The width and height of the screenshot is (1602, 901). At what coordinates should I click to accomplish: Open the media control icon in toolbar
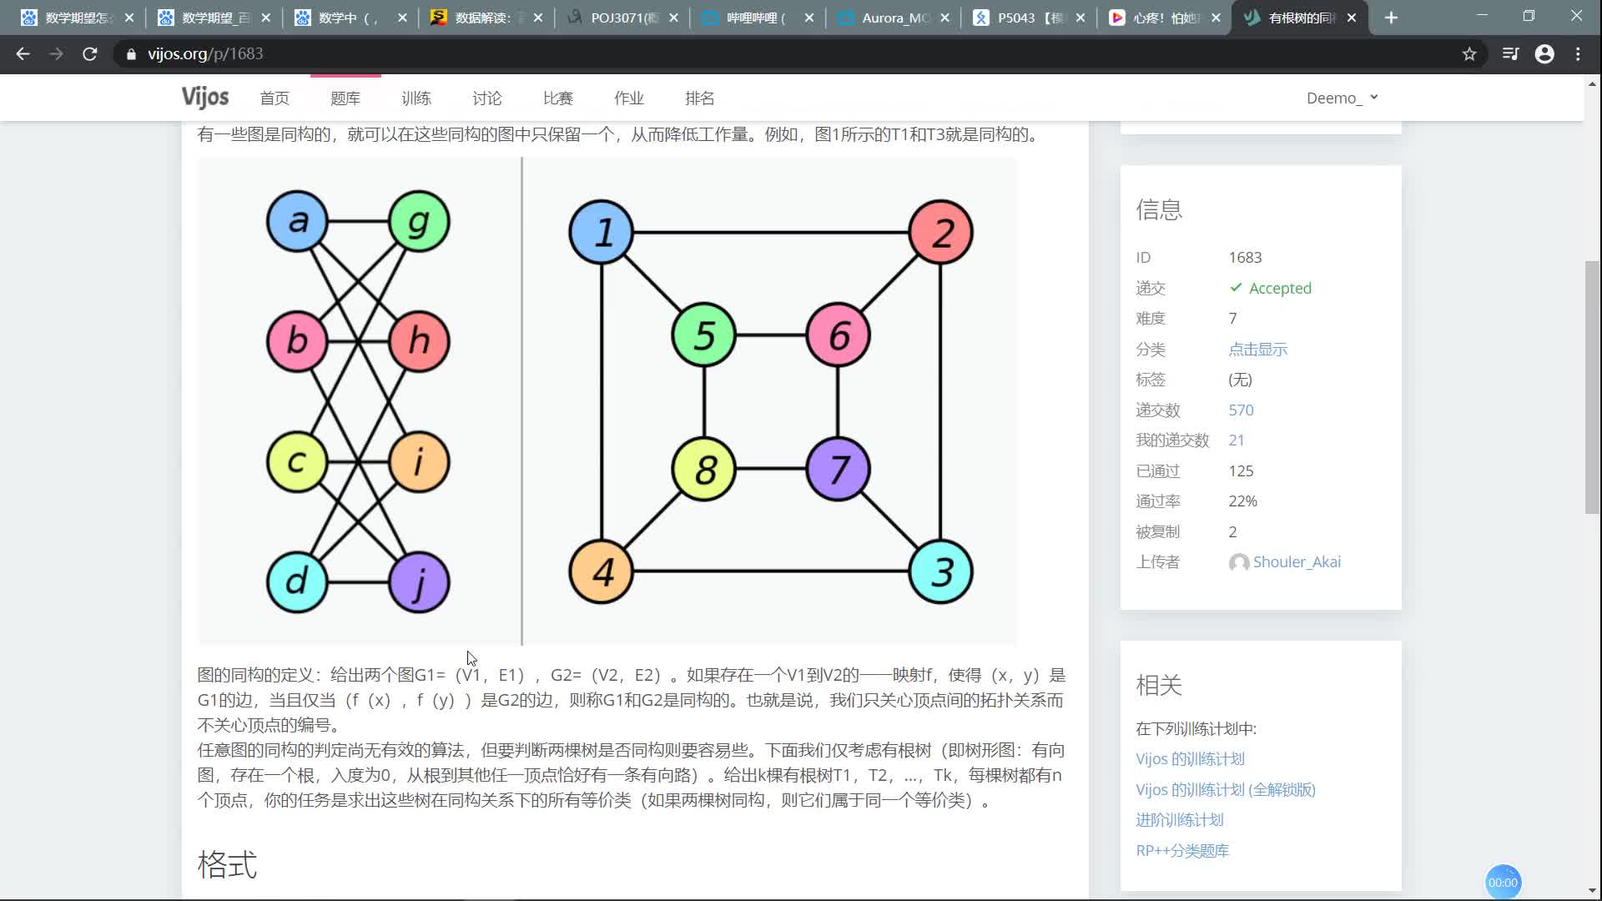1510,53
